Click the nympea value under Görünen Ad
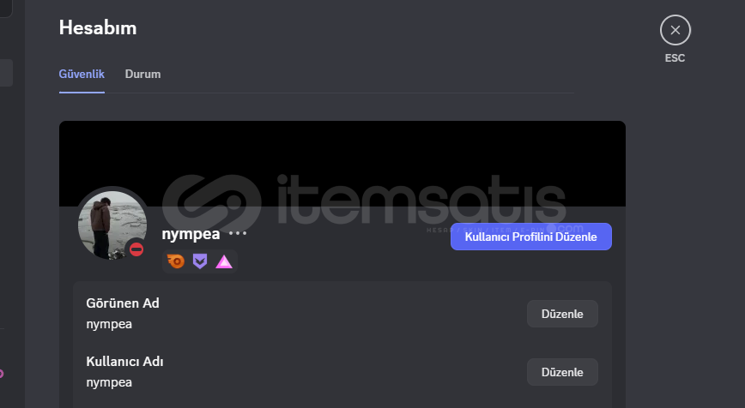Image resolution: width=745 pixels, height=408 pixels. click(109, 325)
